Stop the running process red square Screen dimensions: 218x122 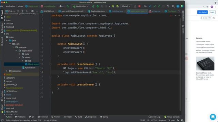(139, 6)
